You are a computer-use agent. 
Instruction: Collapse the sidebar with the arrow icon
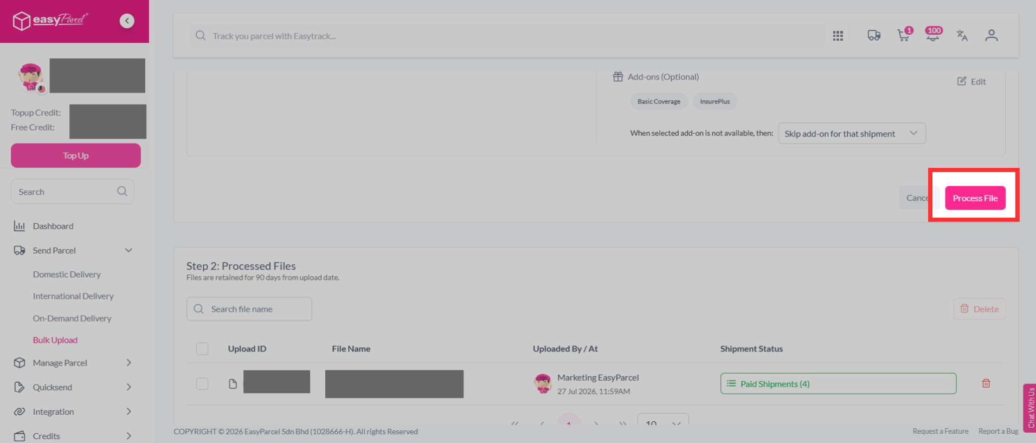(x=127, y=21)
